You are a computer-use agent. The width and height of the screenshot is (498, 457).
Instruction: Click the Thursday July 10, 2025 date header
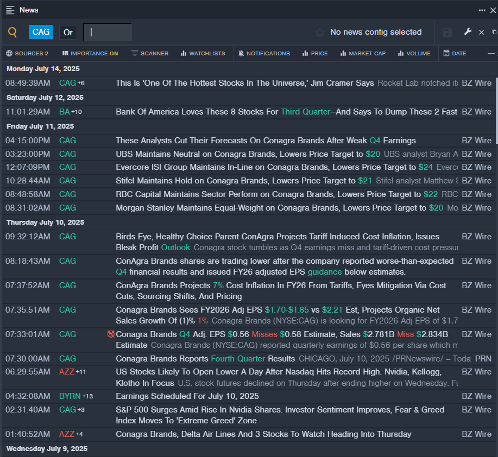tap(46, 223)
